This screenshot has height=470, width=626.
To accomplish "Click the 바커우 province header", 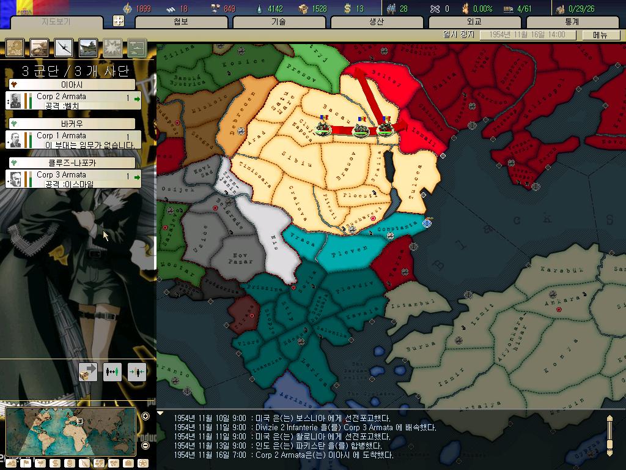I will tap(72, 124).
